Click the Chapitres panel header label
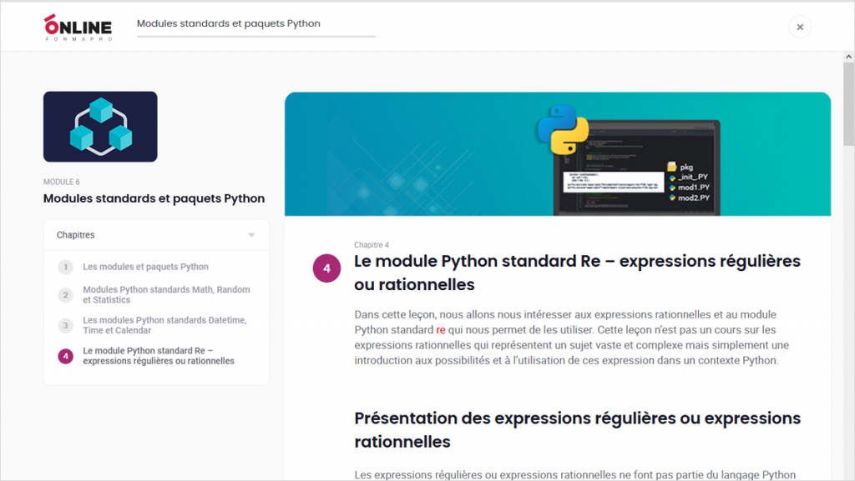Viewport: 855px width, 481px height. [76, 235]
